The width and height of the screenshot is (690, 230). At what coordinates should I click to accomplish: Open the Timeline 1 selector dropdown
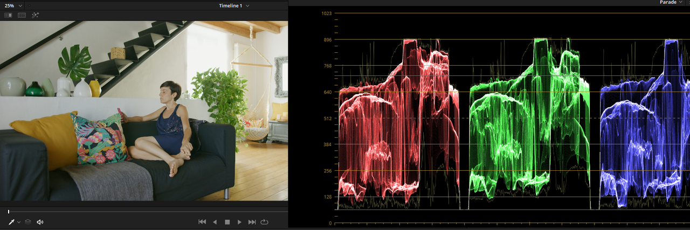(234, 5)
